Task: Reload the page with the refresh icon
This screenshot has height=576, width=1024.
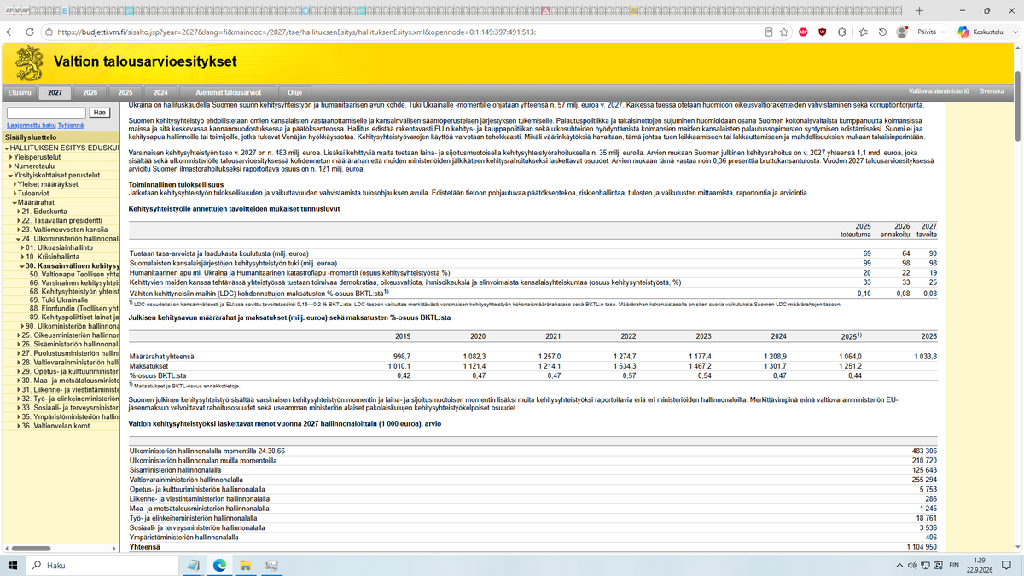Action: pyautogui.click(x=31, y=32)
